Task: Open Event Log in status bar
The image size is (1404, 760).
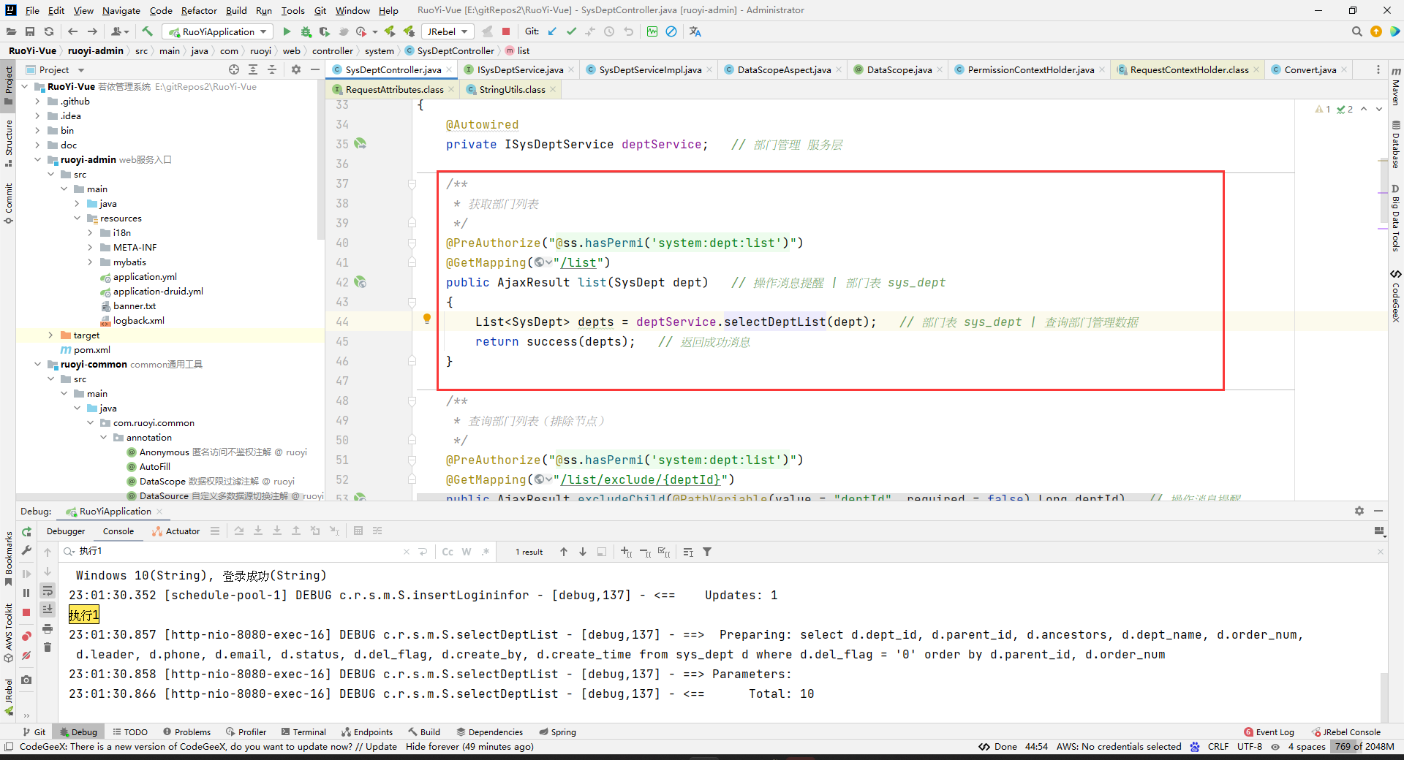Action: click(1269, 731)
